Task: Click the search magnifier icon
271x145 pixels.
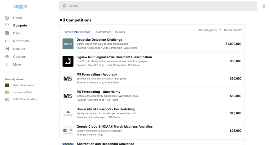Action: [x=65, y=6]
